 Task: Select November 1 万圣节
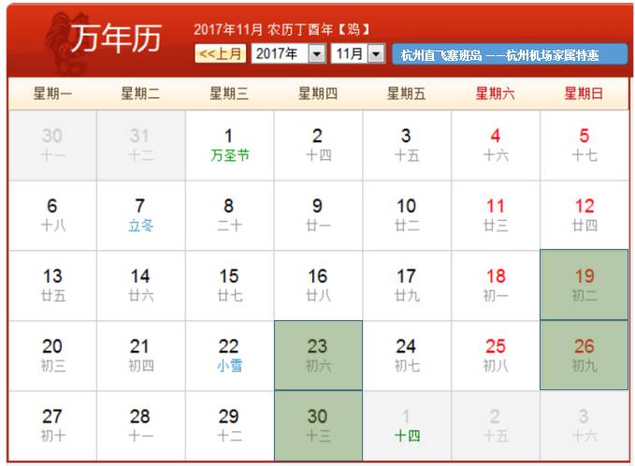click(230, 145)
